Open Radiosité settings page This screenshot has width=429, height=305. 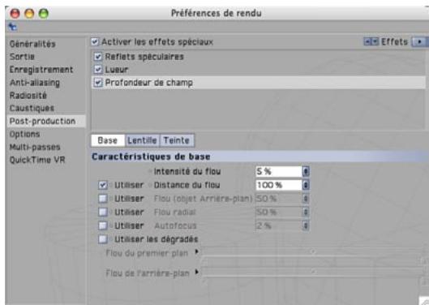click(x=28, y=95)
